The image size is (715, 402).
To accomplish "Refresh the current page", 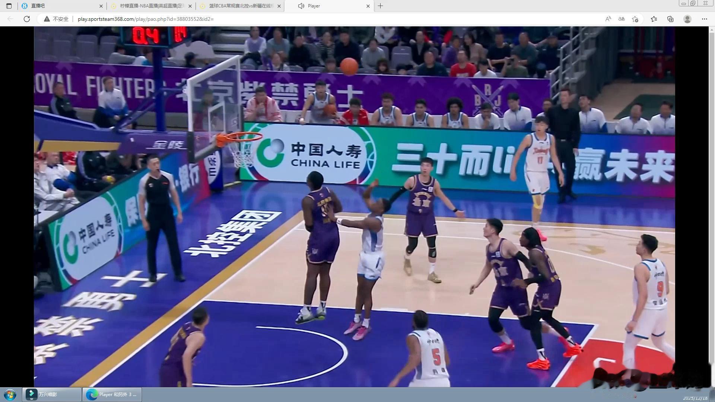I will (x=27, y=19).
